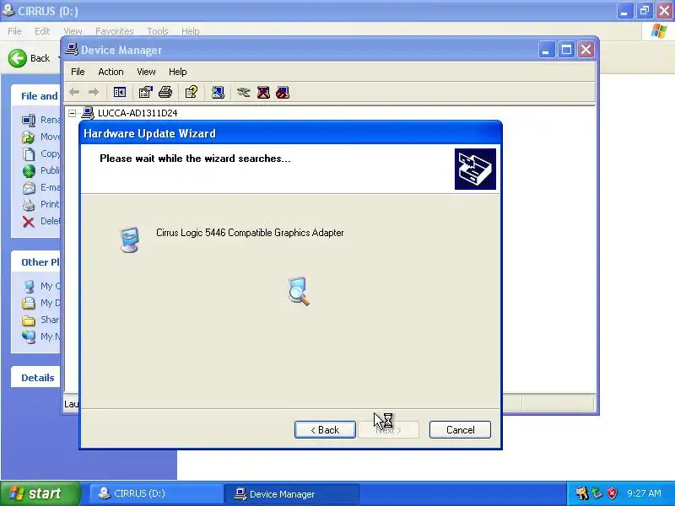Open the Edit menu in CIRRUS (D:) window

point(42,31)
